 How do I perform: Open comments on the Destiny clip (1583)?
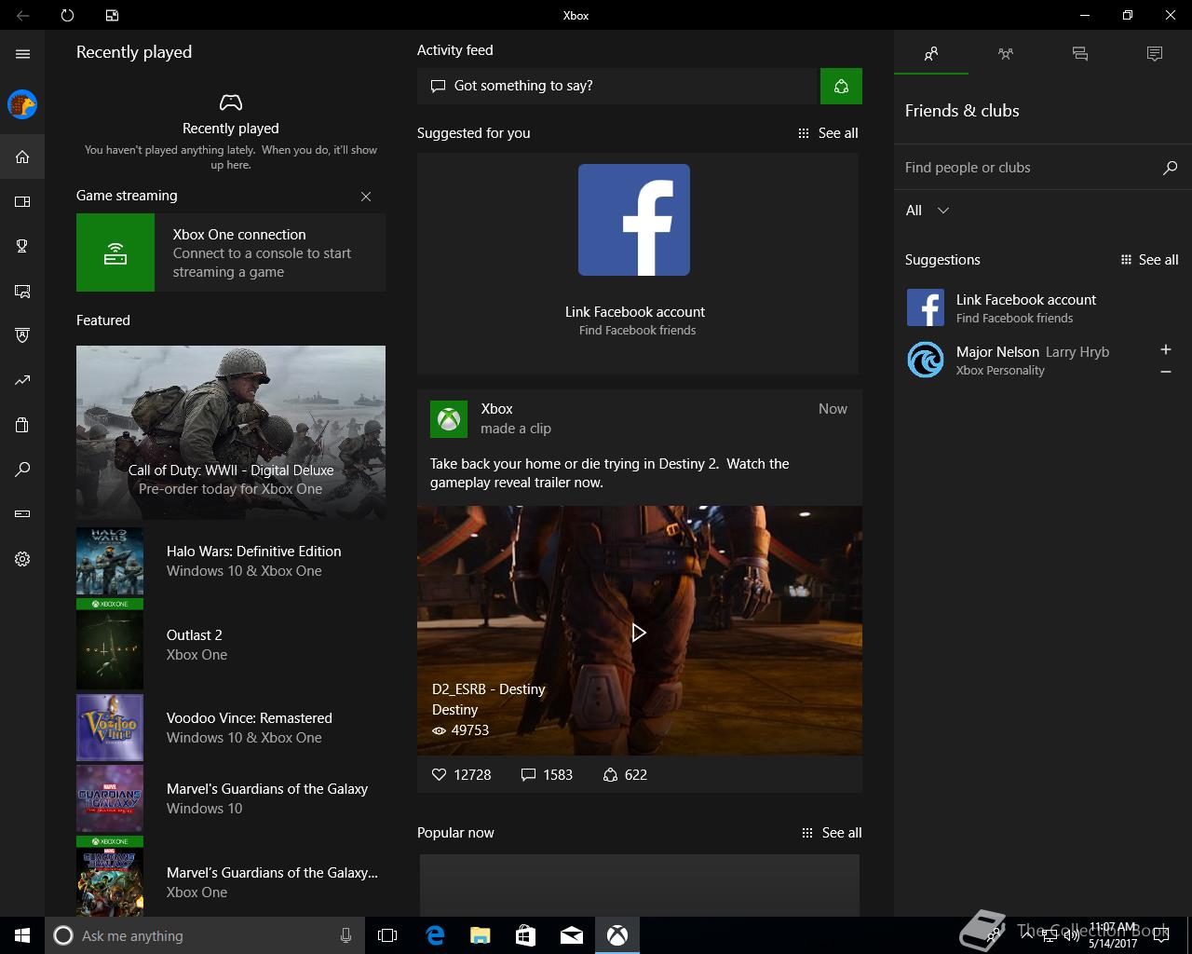[547, 775]
